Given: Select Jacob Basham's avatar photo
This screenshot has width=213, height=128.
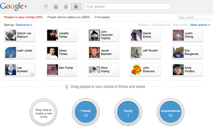Looking at the screenshot, I should (95, 53).
